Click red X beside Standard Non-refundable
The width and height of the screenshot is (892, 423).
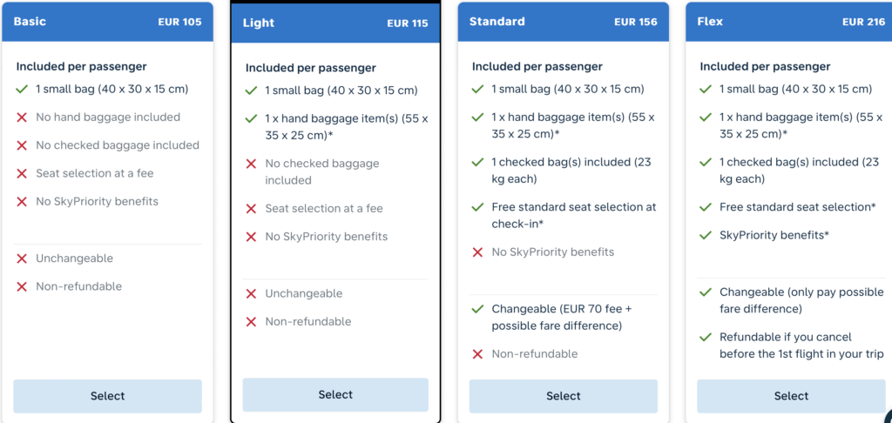(x=478, y=354)
